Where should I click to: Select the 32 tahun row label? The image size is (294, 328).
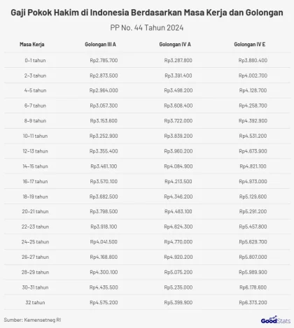(35, 302)
